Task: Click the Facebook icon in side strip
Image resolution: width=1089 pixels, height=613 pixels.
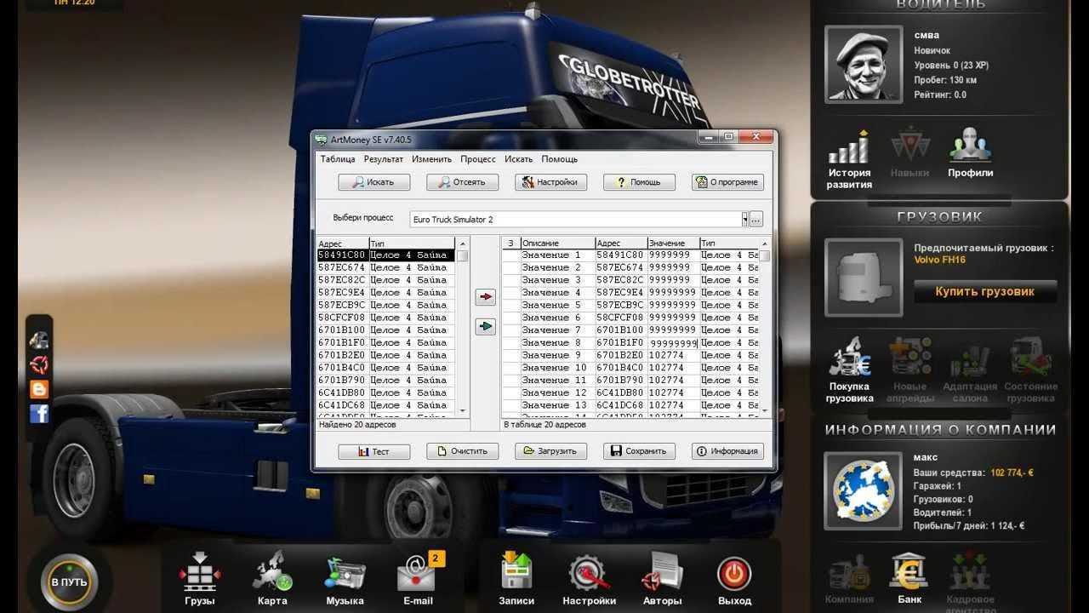Action: [x=39, y=414]
